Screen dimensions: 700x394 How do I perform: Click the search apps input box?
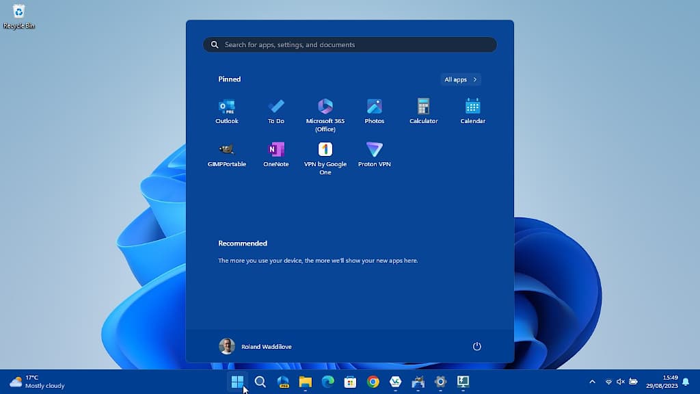349,44
